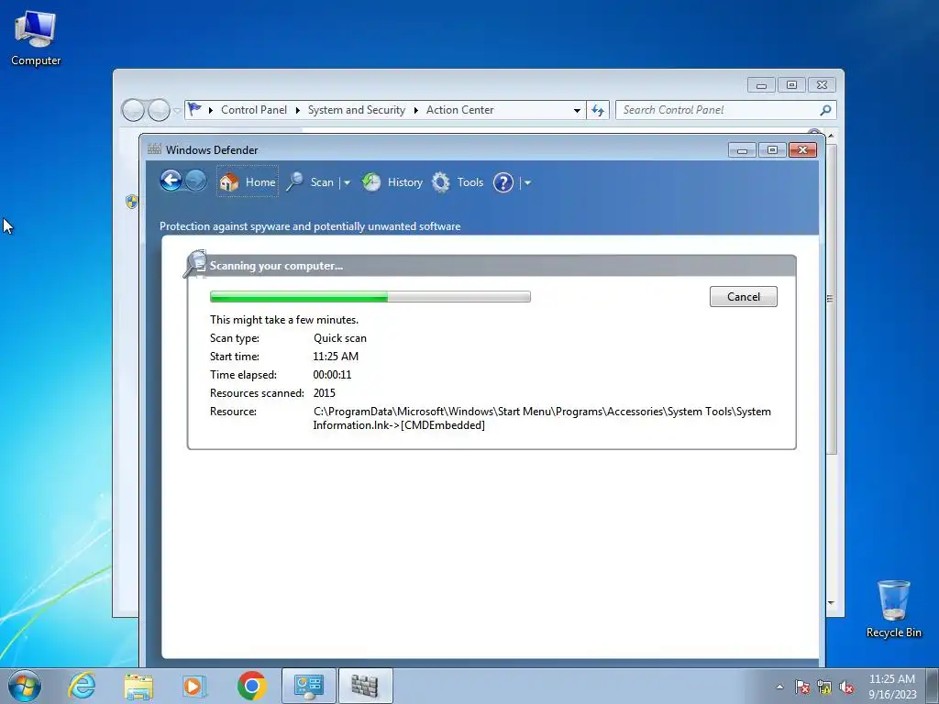
Task: Click the Control Panel flag icon
Action: (194, 110)
